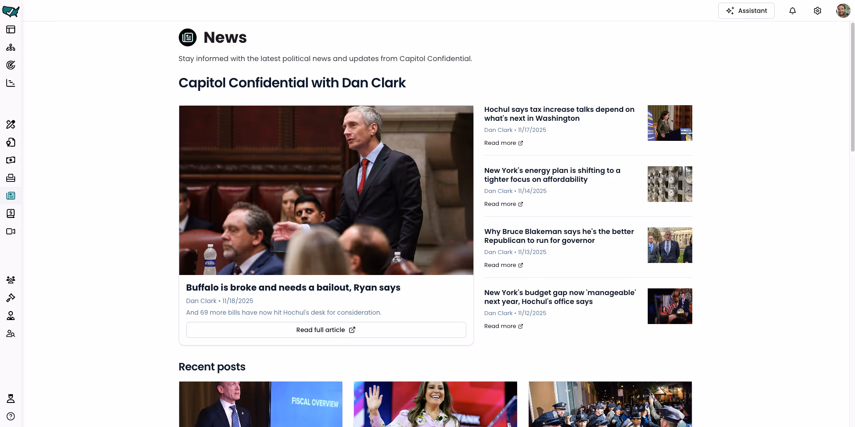Click the Fiscal Overview recent post image
This screenshot has width=855, height=427.
261,404
